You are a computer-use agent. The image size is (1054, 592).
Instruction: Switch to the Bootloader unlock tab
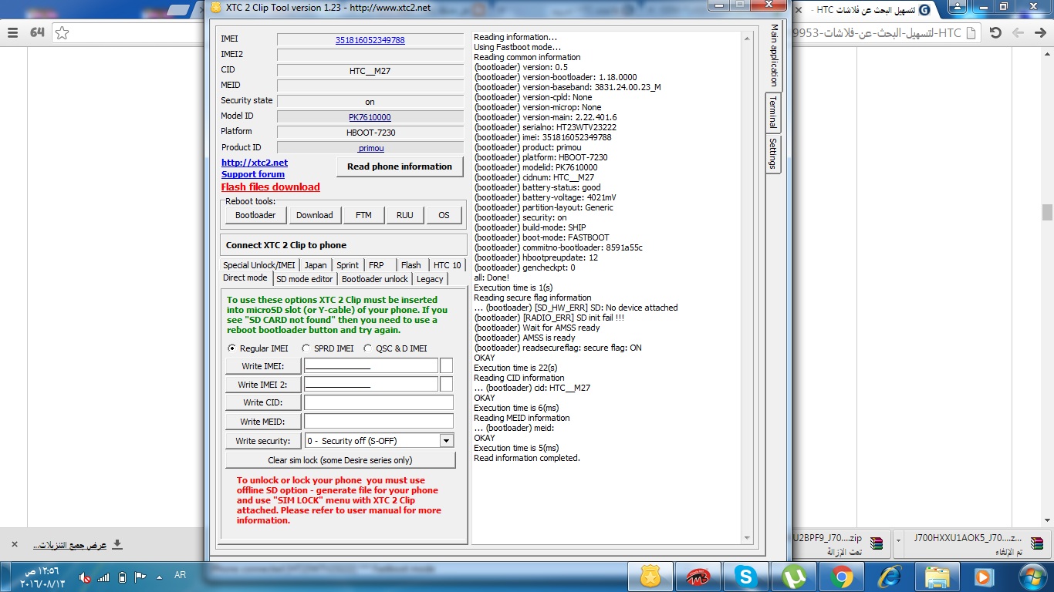pos(375,279)
